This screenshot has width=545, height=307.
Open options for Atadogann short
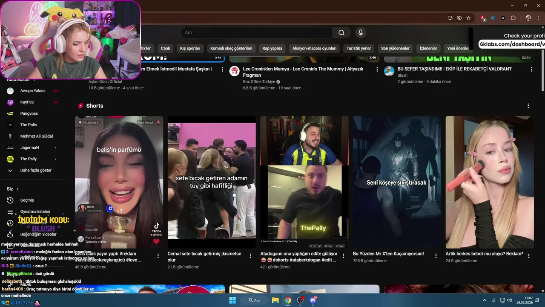click(343, 256)
